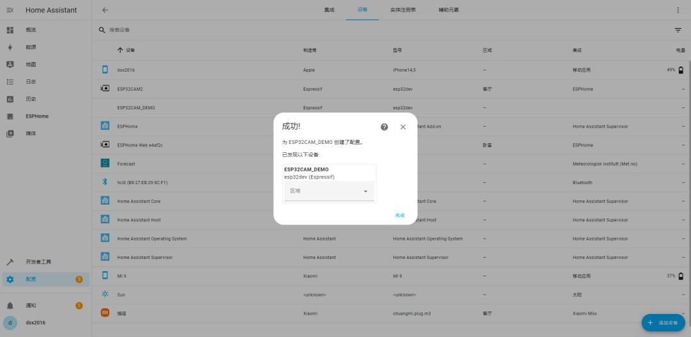Open the ESPHome sidebar menu item

[46, 116]
